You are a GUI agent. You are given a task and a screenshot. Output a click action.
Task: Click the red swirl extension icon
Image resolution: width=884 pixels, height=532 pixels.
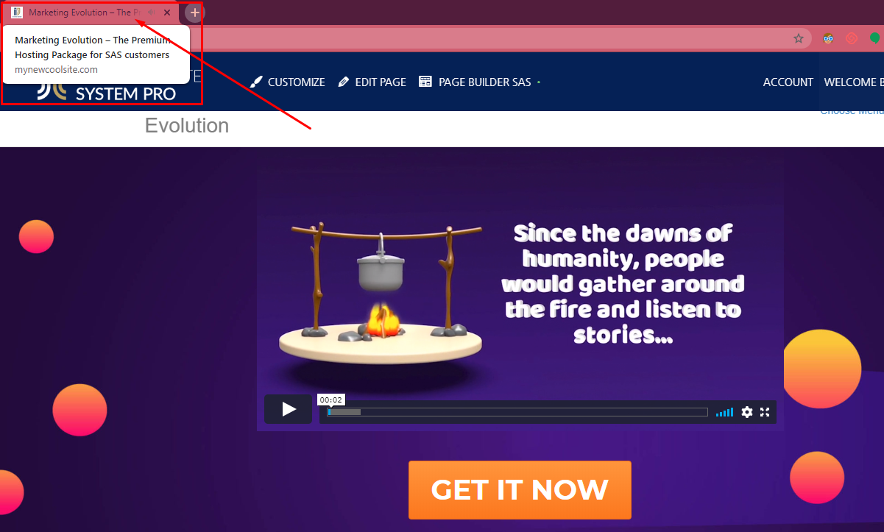click(852, 38)
